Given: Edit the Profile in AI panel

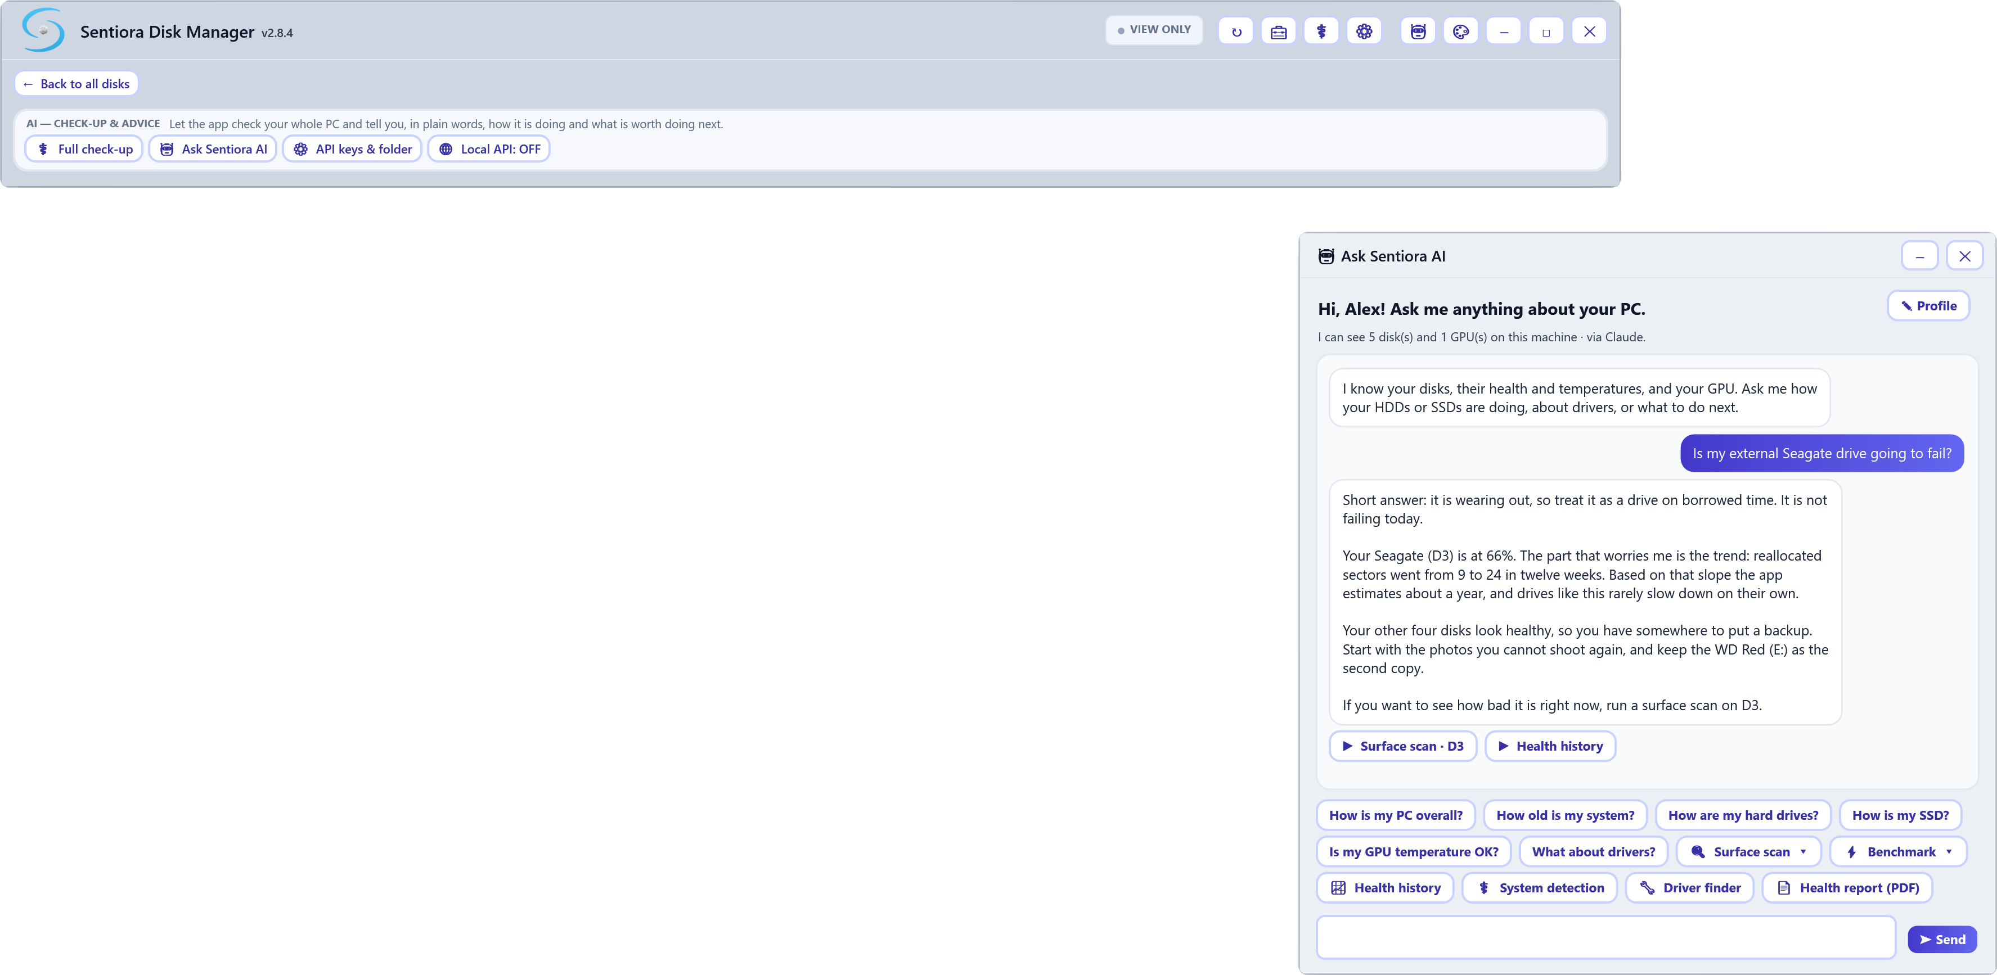Looking at the screenshot, I should tap(1928, 305).
